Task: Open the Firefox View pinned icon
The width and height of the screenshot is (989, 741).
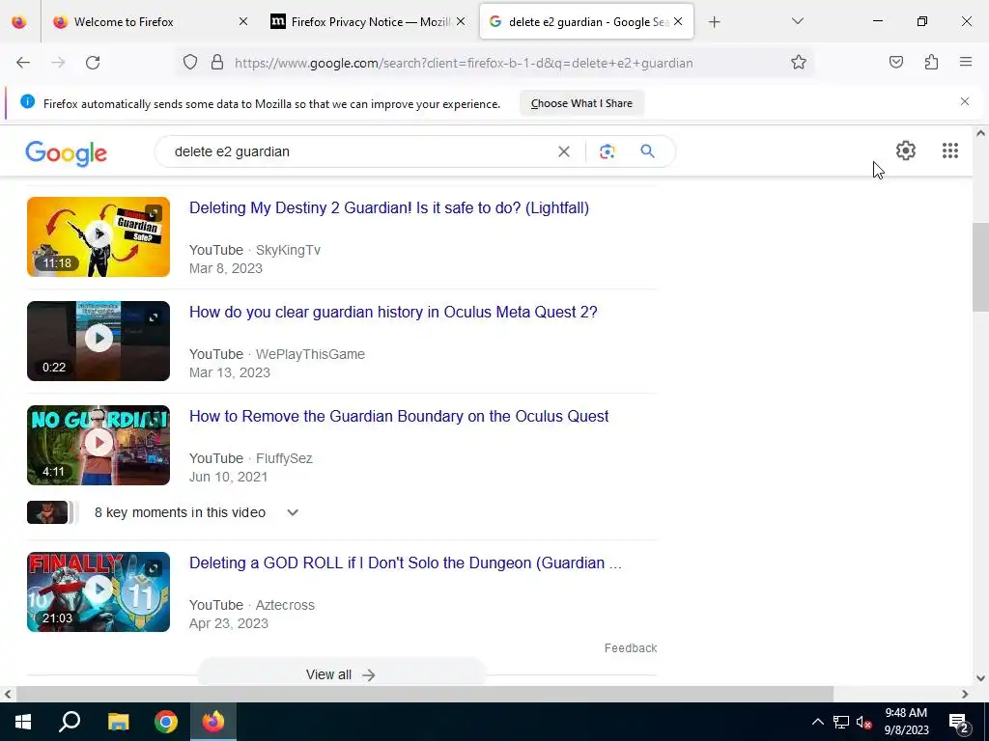Action: pos(19,22)
